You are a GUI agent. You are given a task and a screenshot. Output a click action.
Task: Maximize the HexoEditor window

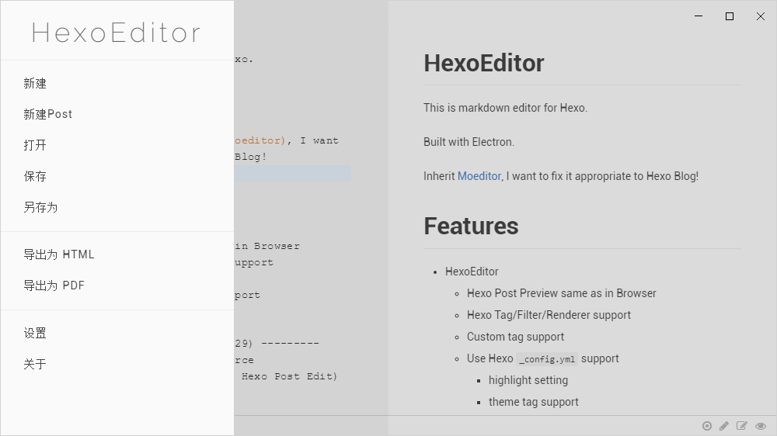(730, 16)
